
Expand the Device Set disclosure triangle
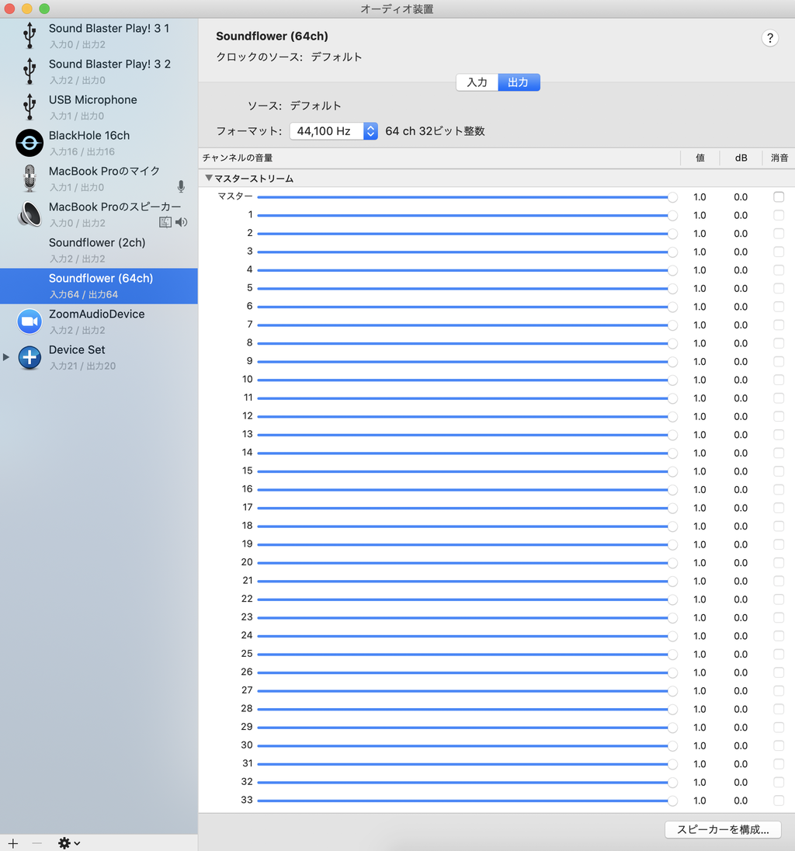(x=6, y=357)
